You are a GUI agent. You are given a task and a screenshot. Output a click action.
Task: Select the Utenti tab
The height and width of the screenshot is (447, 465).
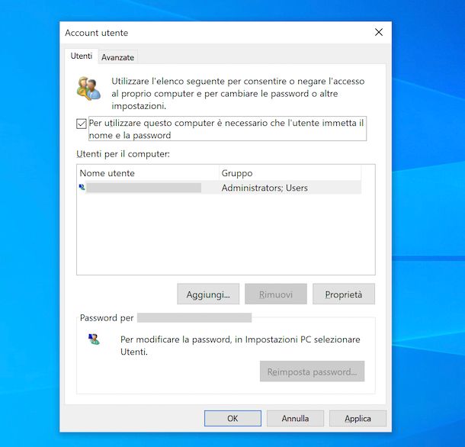pyautogui.click(x=82, y=56)
